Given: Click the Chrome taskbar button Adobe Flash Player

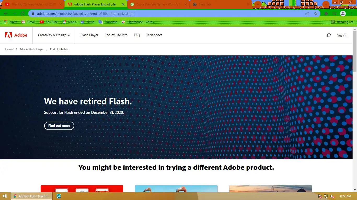Looking at the screenshot, I should coord(32,196).
